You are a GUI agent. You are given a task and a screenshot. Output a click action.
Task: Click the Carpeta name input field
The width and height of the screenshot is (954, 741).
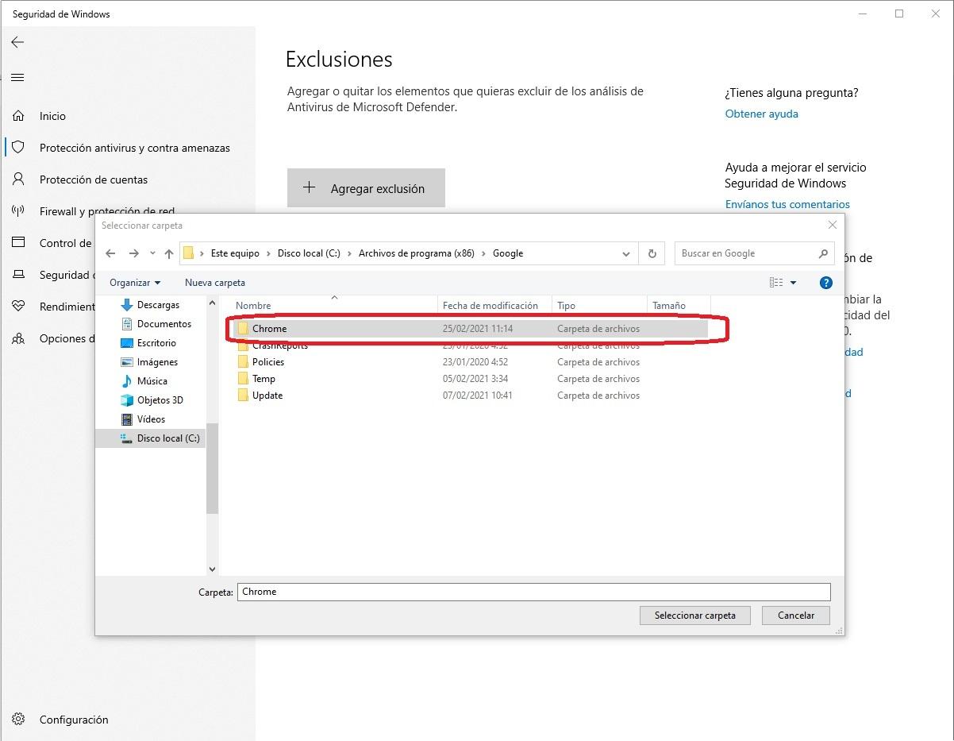(x=533, y=592)
